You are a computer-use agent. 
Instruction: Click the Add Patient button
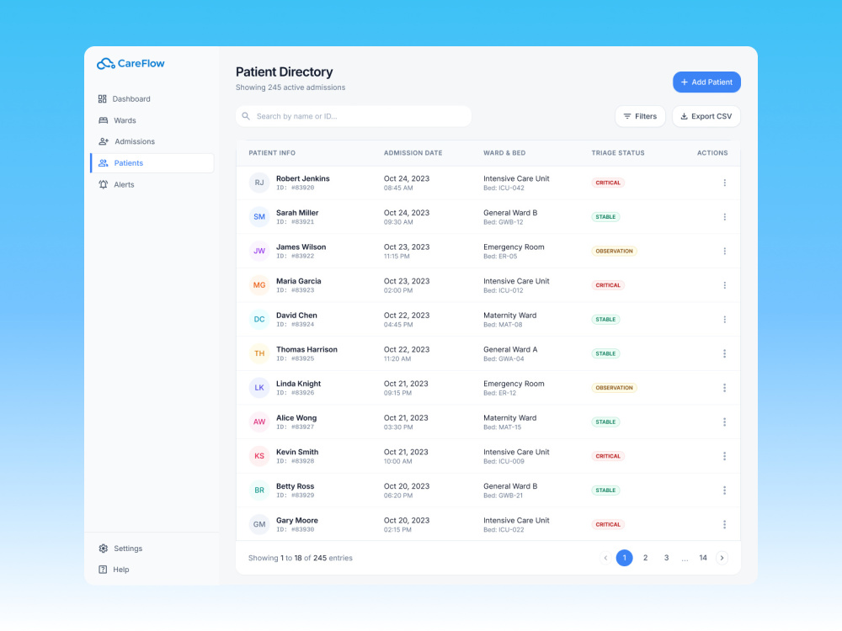(706, 82)
